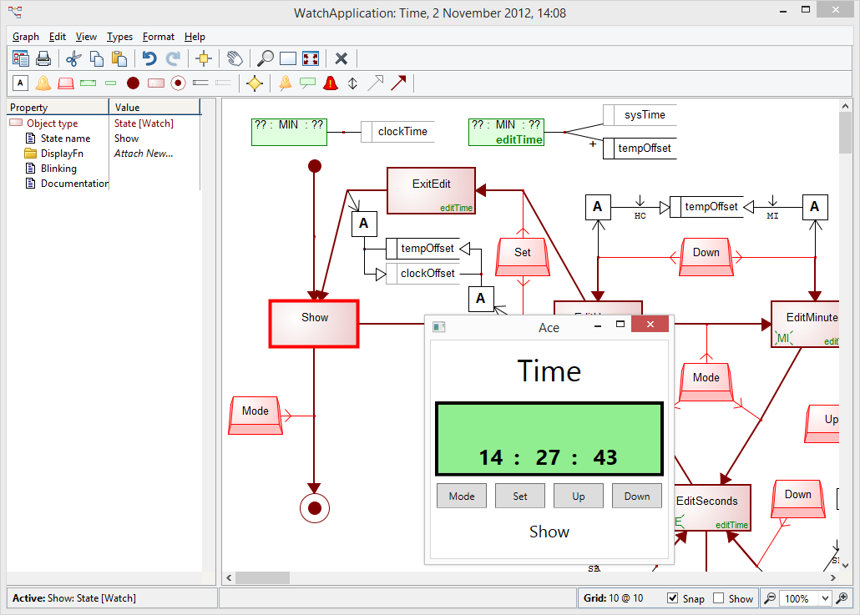Screen dimensions: 860x615
Task: Click the Cut scissors icon
Action: [x=73, y=58]
